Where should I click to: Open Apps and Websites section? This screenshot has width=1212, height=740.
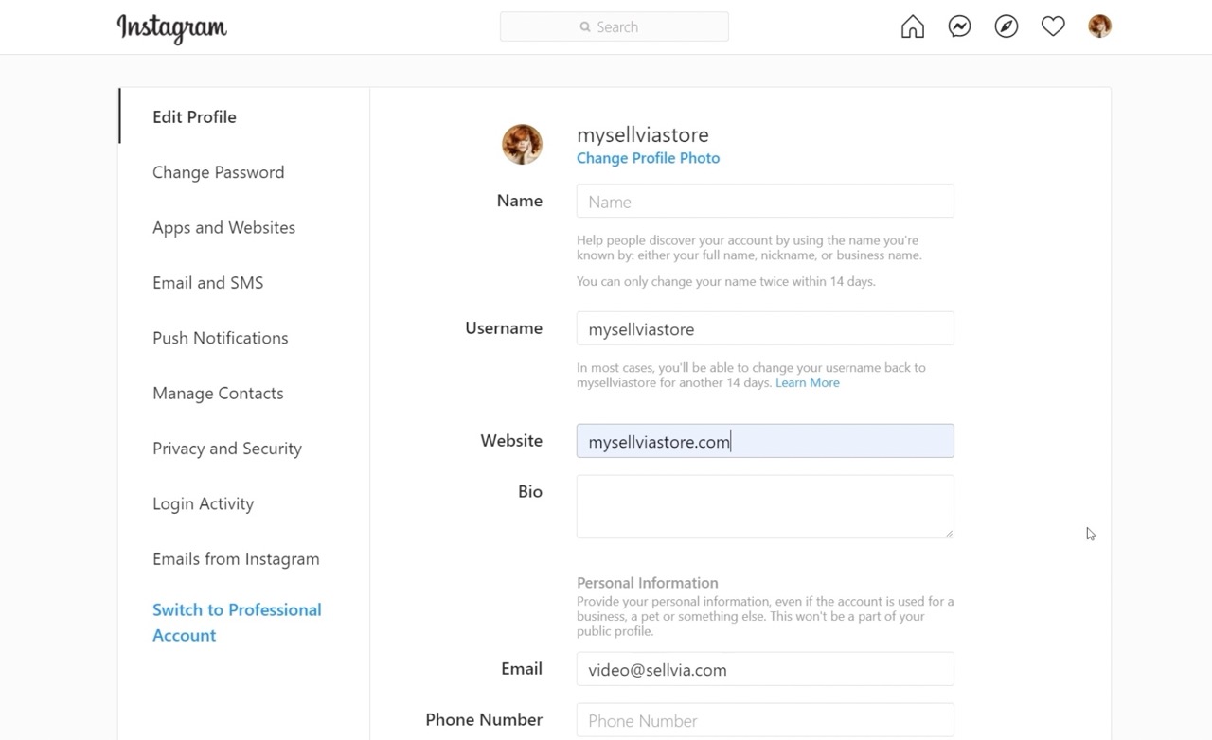[x=223, y=227]
